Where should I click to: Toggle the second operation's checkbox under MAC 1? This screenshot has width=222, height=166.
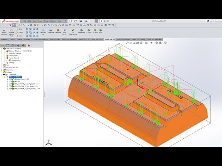click(x=10, y=82)
